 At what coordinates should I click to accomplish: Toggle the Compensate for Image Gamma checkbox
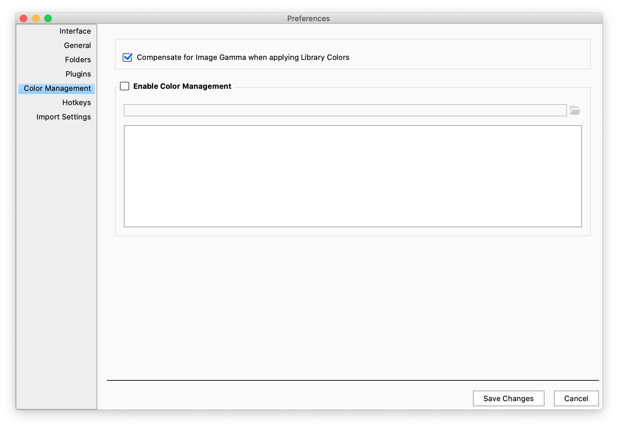[x=127, y=58]
